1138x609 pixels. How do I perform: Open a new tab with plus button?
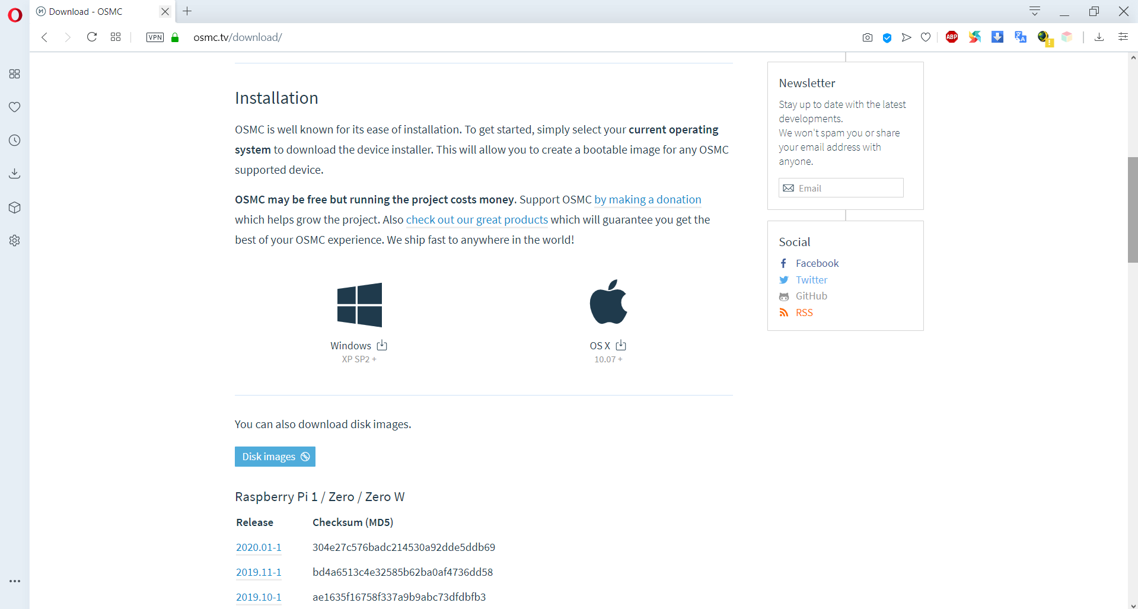tap(187, 11)
